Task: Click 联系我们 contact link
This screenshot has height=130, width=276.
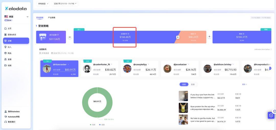Action: tap(11, 122)
